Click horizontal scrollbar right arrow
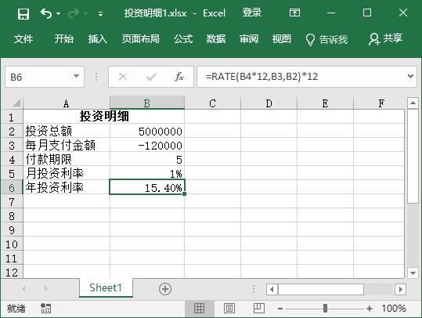The height and width of the screenshot is (318, 422). coord(401,290)
